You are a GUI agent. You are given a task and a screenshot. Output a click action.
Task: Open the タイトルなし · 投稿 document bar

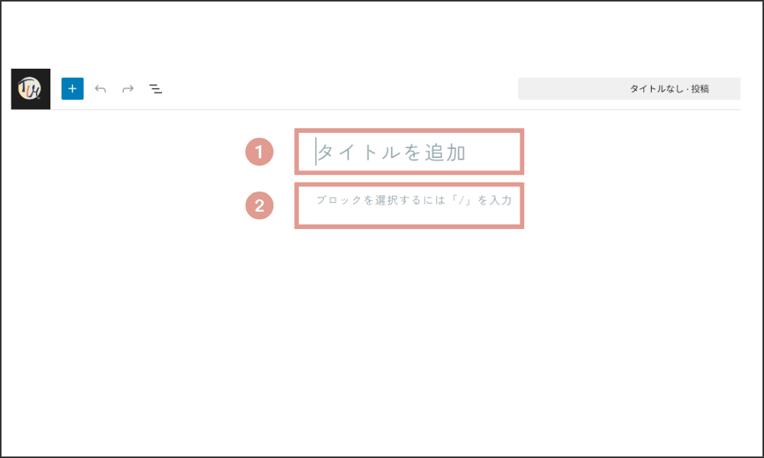[629, 89]
